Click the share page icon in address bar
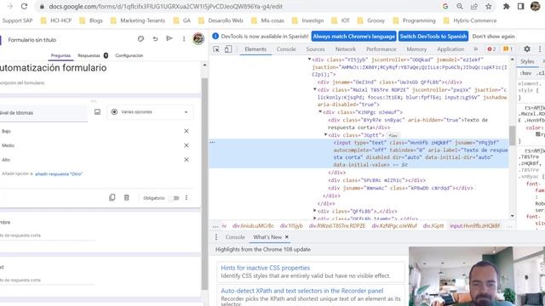Screen dimensions: 545x306 point(474,6)
